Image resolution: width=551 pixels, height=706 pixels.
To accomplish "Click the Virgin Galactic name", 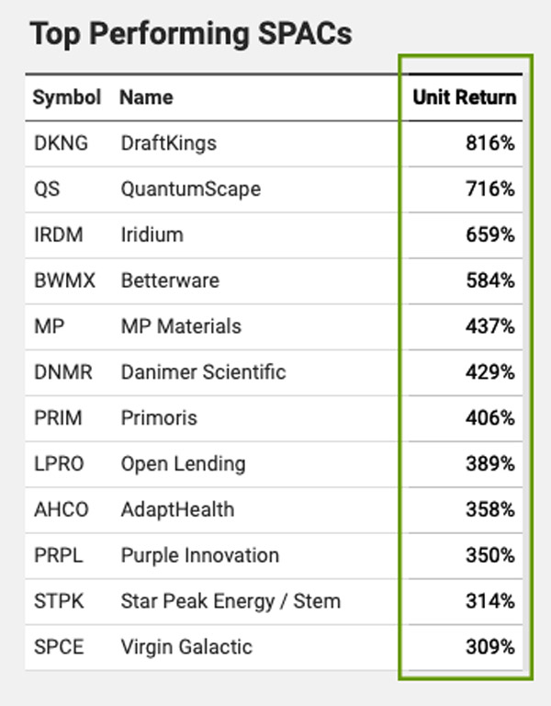I will (x=186, y=647).
